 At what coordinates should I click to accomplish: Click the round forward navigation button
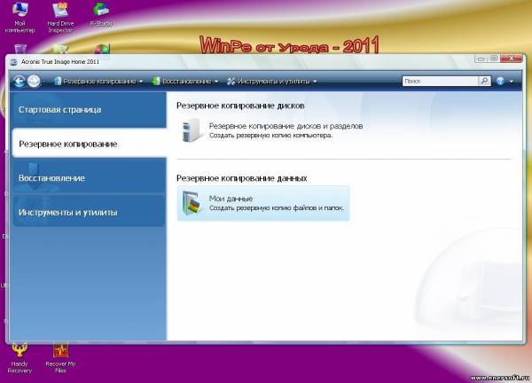(x=34, y=81)
